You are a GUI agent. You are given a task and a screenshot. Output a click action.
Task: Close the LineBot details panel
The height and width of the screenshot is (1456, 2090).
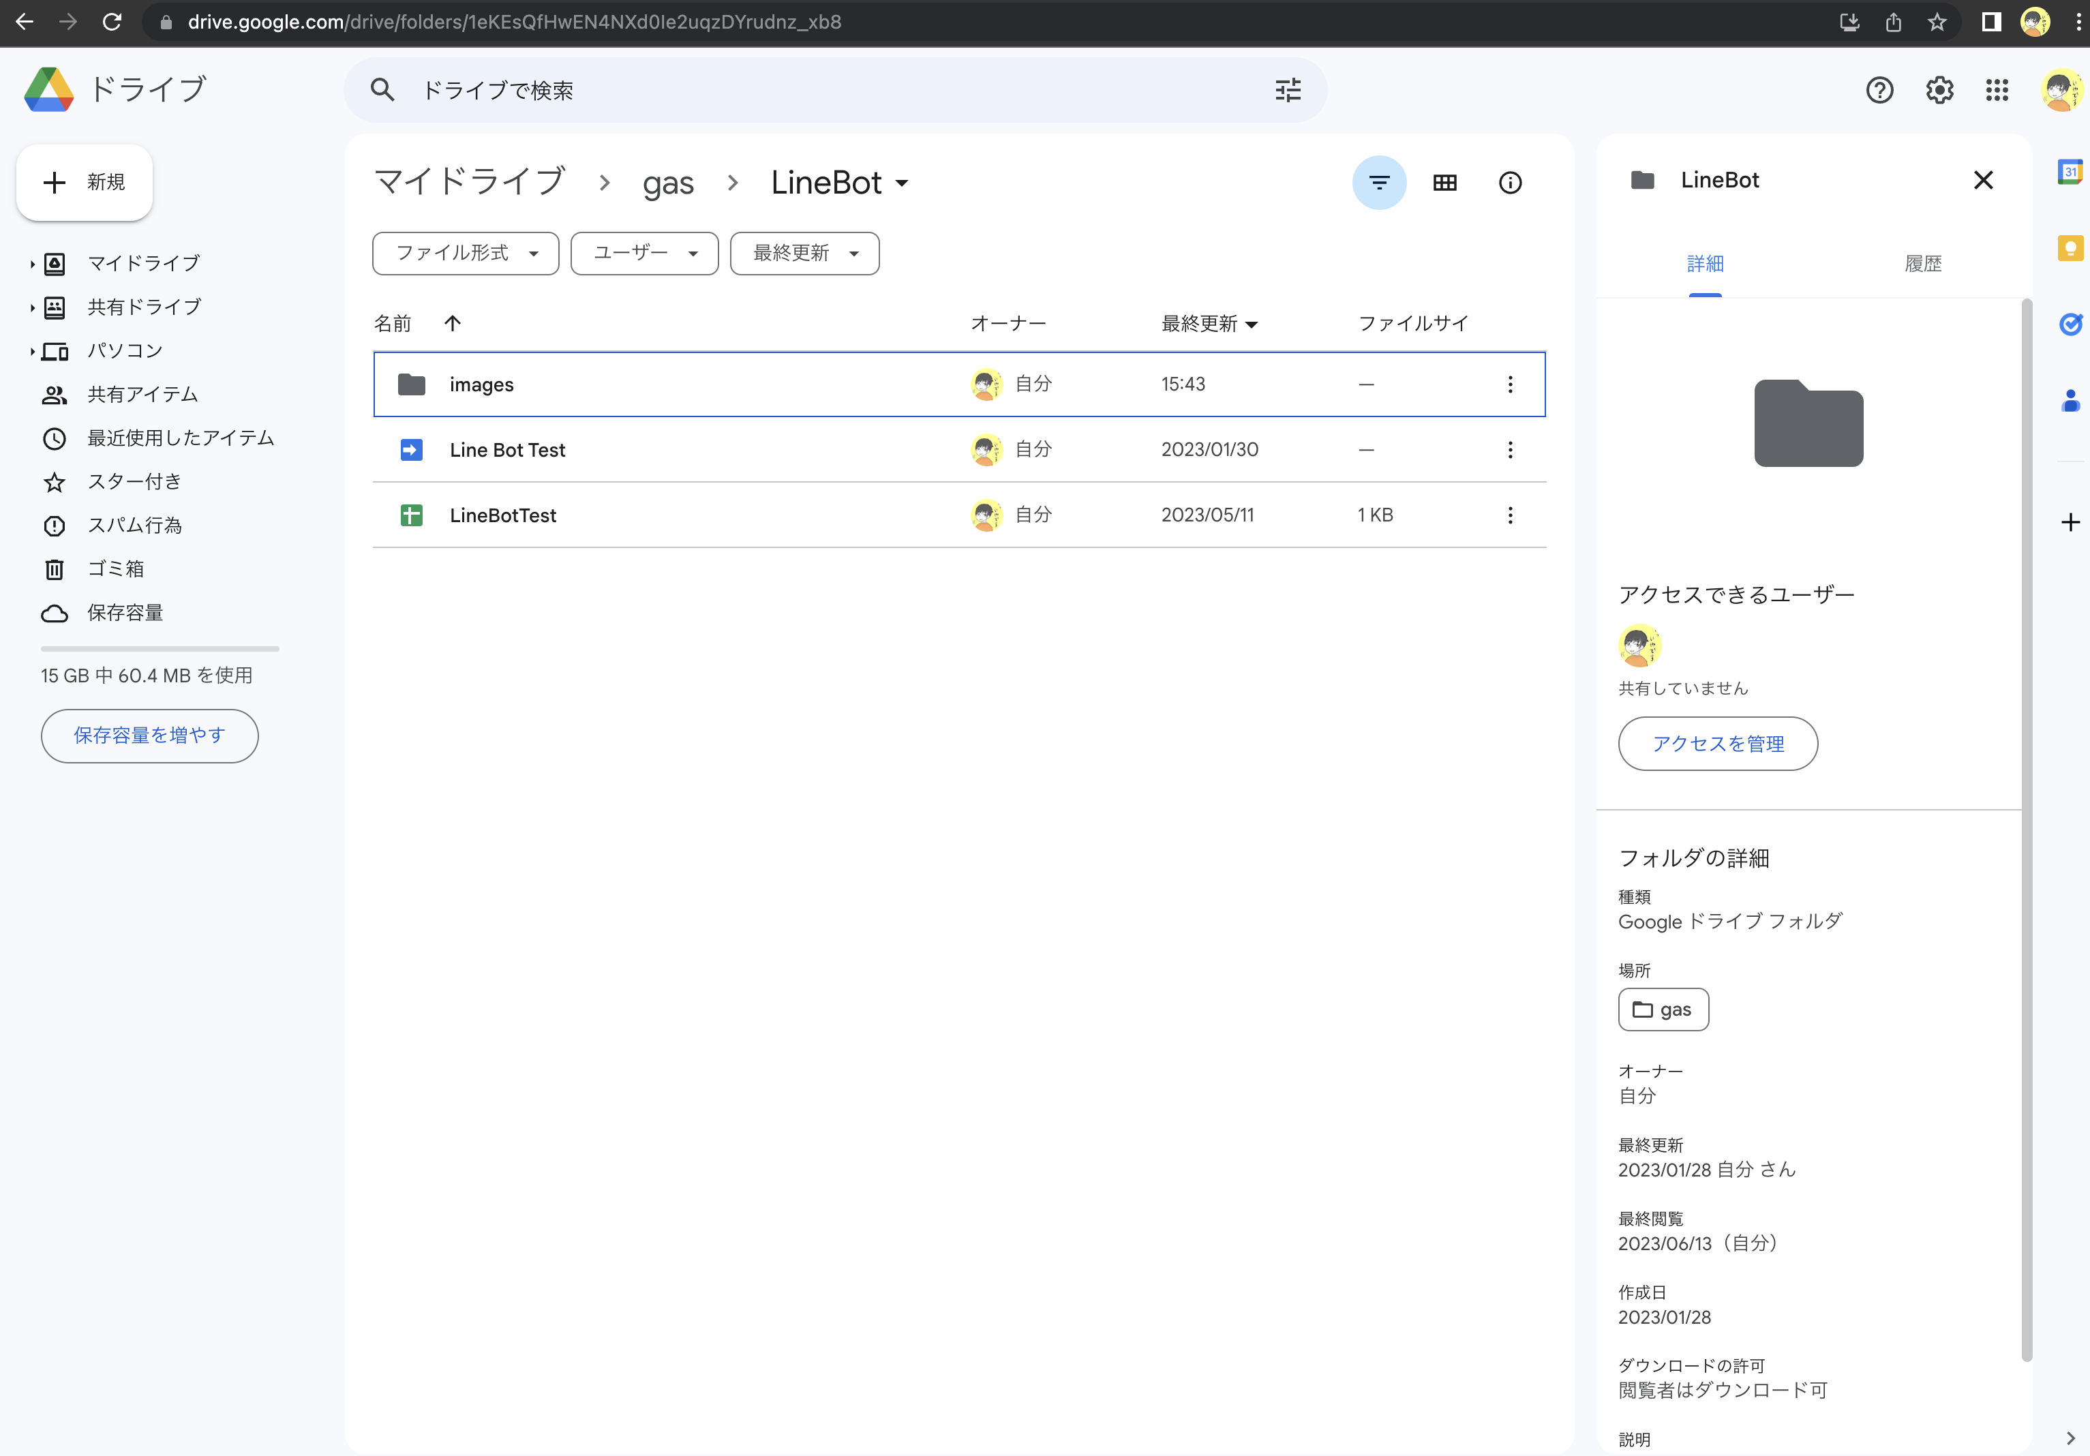pos(1982,180)
